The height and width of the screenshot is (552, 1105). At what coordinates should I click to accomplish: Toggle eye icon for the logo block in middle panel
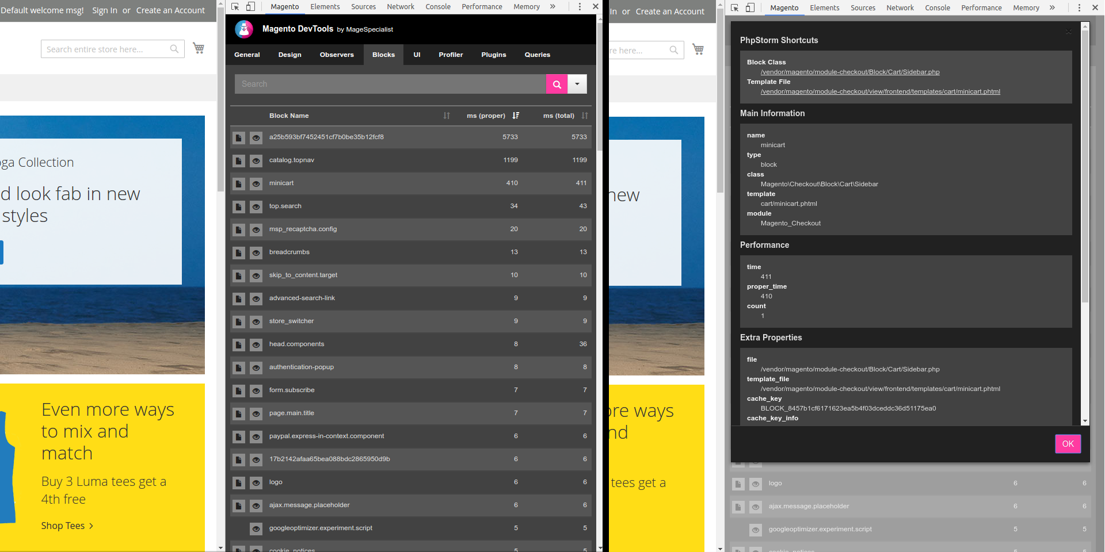click(x=256, y=482)
